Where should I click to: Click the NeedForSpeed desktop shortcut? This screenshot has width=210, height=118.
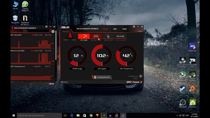(193, 47)
